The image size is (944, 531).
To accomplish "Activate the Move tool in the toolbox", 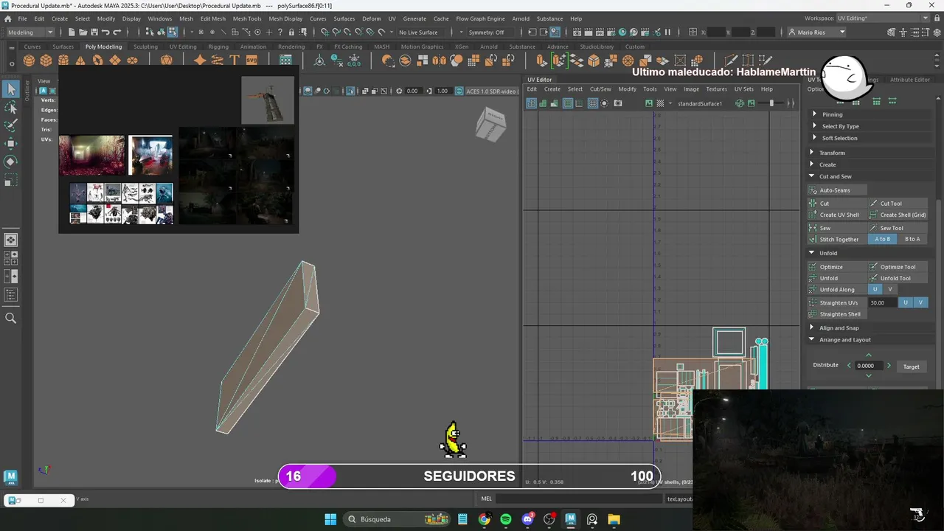I will click(10, 143).
